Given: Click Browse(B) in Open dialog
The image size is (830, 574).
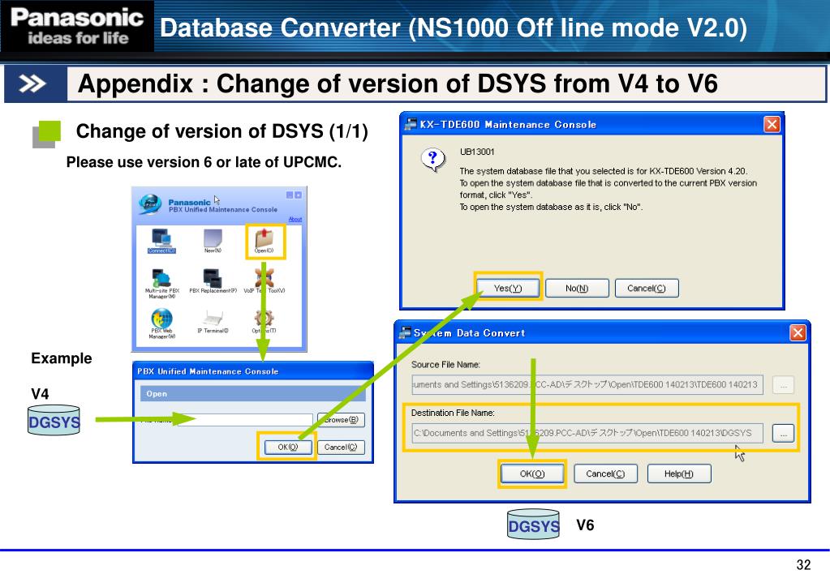Looking at the screenshot, I should [x=341, y=419].
